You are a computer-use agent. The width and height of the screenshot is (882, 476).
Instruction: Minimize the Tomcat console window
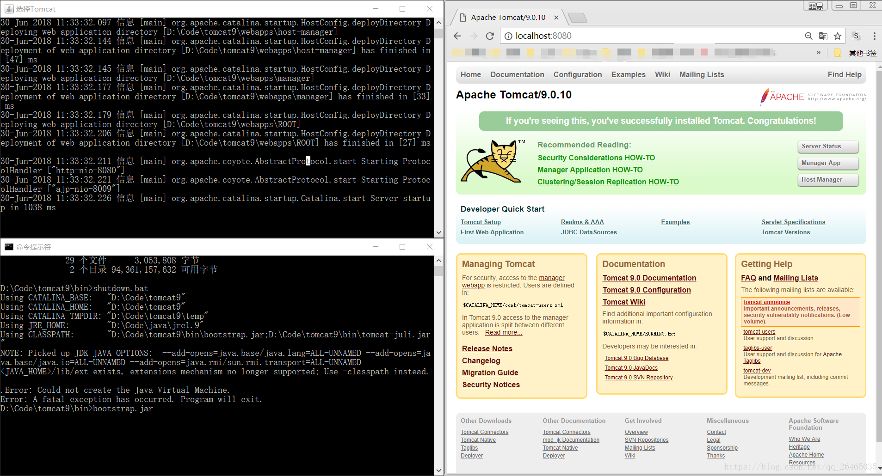[x=376, y=9]
